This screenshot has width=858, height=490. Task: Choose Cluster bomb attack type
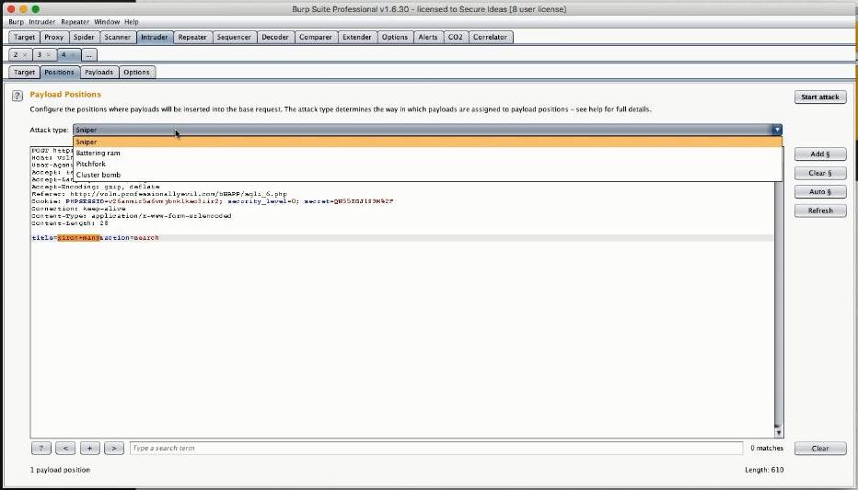427,175
